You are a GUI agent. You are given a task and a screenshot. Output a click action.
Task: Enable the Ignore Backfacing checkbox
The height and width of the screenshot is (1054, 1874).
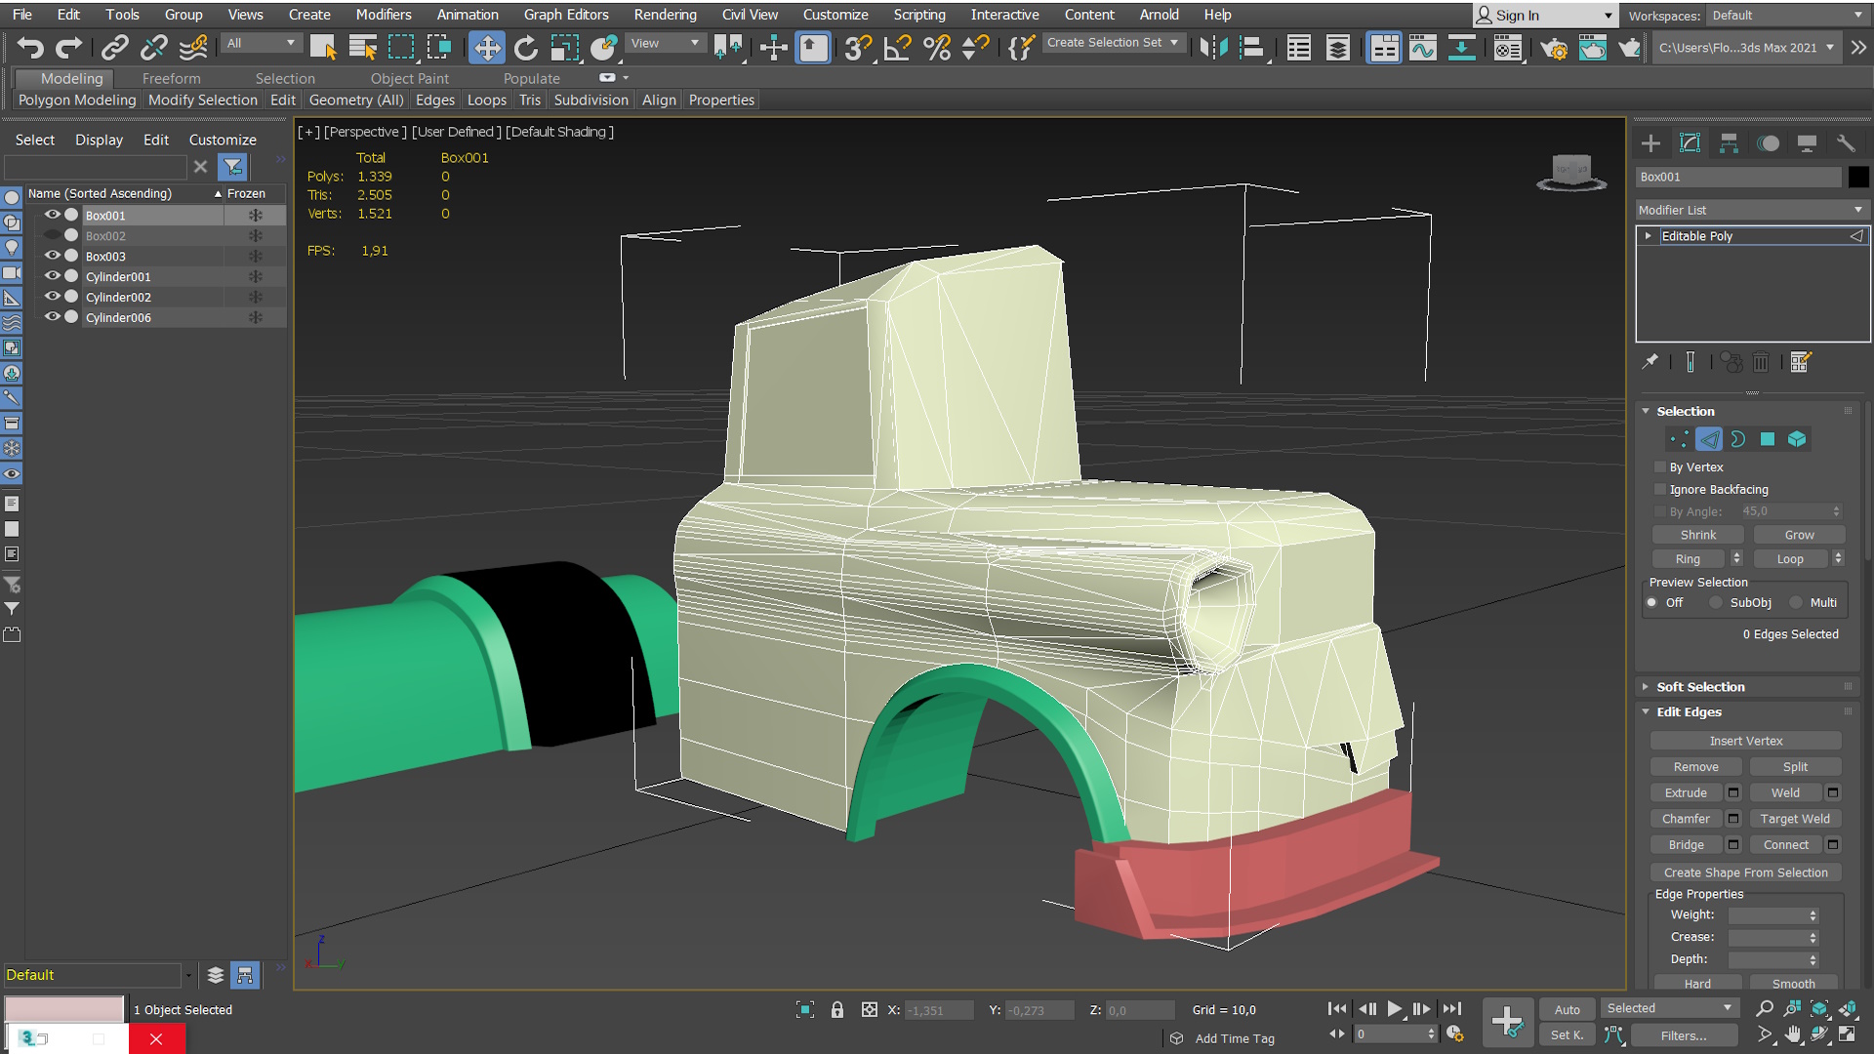[x=1660, y=489]
